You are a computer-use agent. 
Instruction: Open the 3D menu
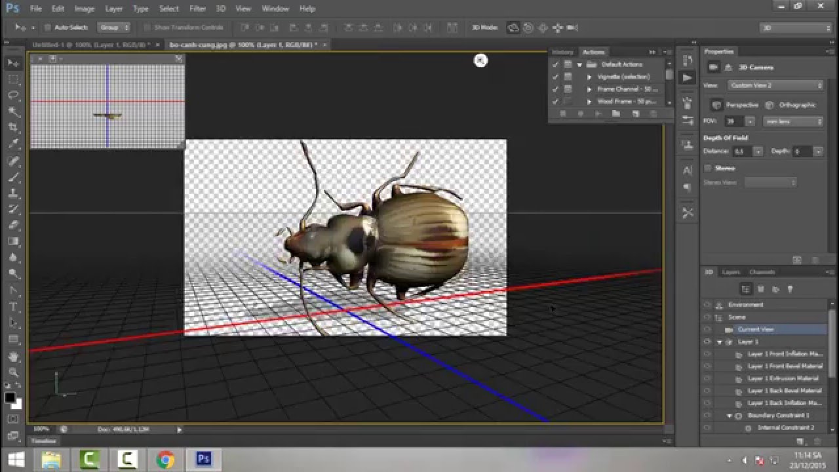coord(221,9)
